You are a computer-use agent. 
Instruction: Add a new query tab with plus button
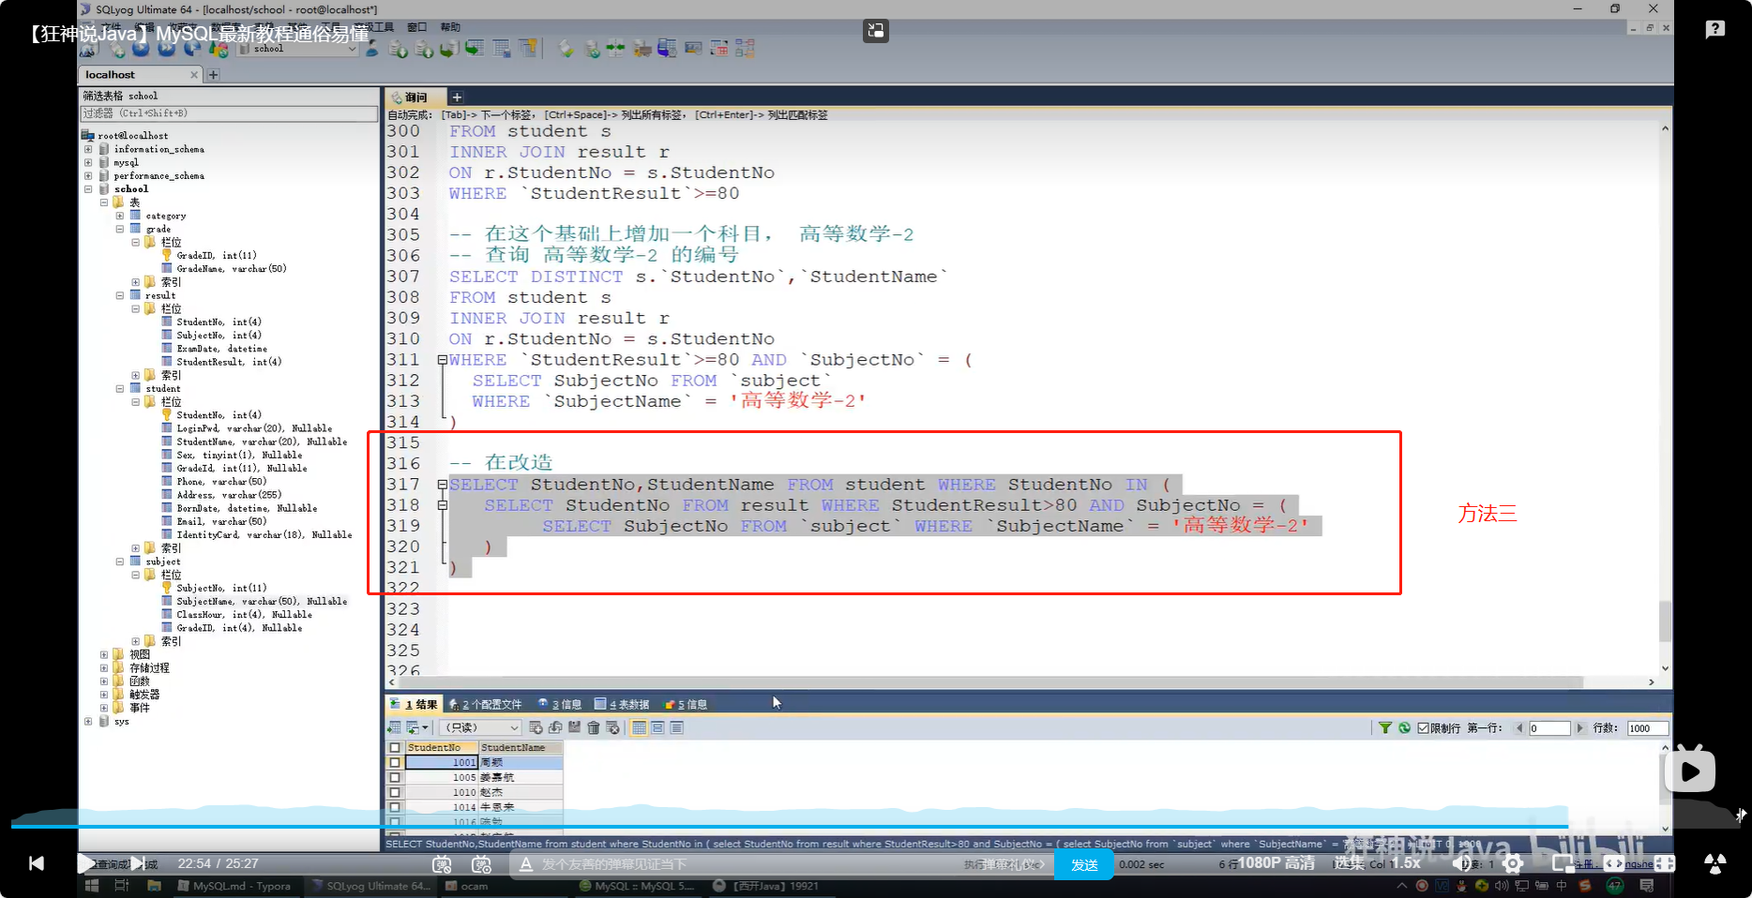click(457, 97)
